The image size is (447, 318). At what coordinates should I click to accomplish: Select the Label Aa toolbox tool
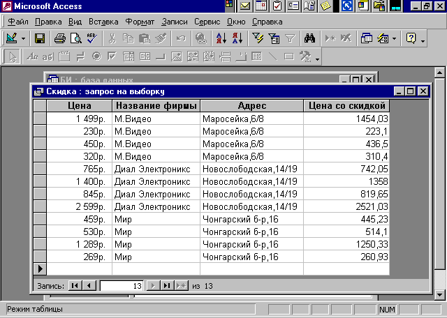(x=32, y=57)
